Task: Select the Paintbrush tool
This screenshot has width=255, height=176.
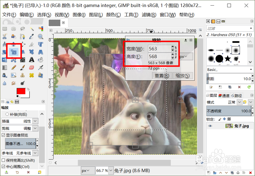Action: [22, 67]
